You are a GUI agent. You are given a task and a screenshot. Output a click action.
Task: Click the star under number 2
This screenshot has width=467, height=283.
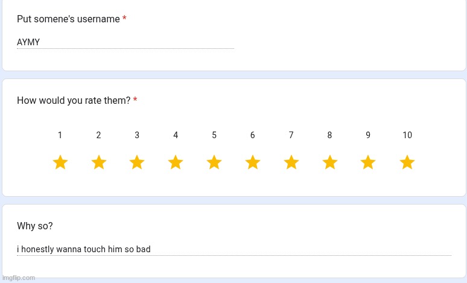pyautogui.click(x=98, y=162)
